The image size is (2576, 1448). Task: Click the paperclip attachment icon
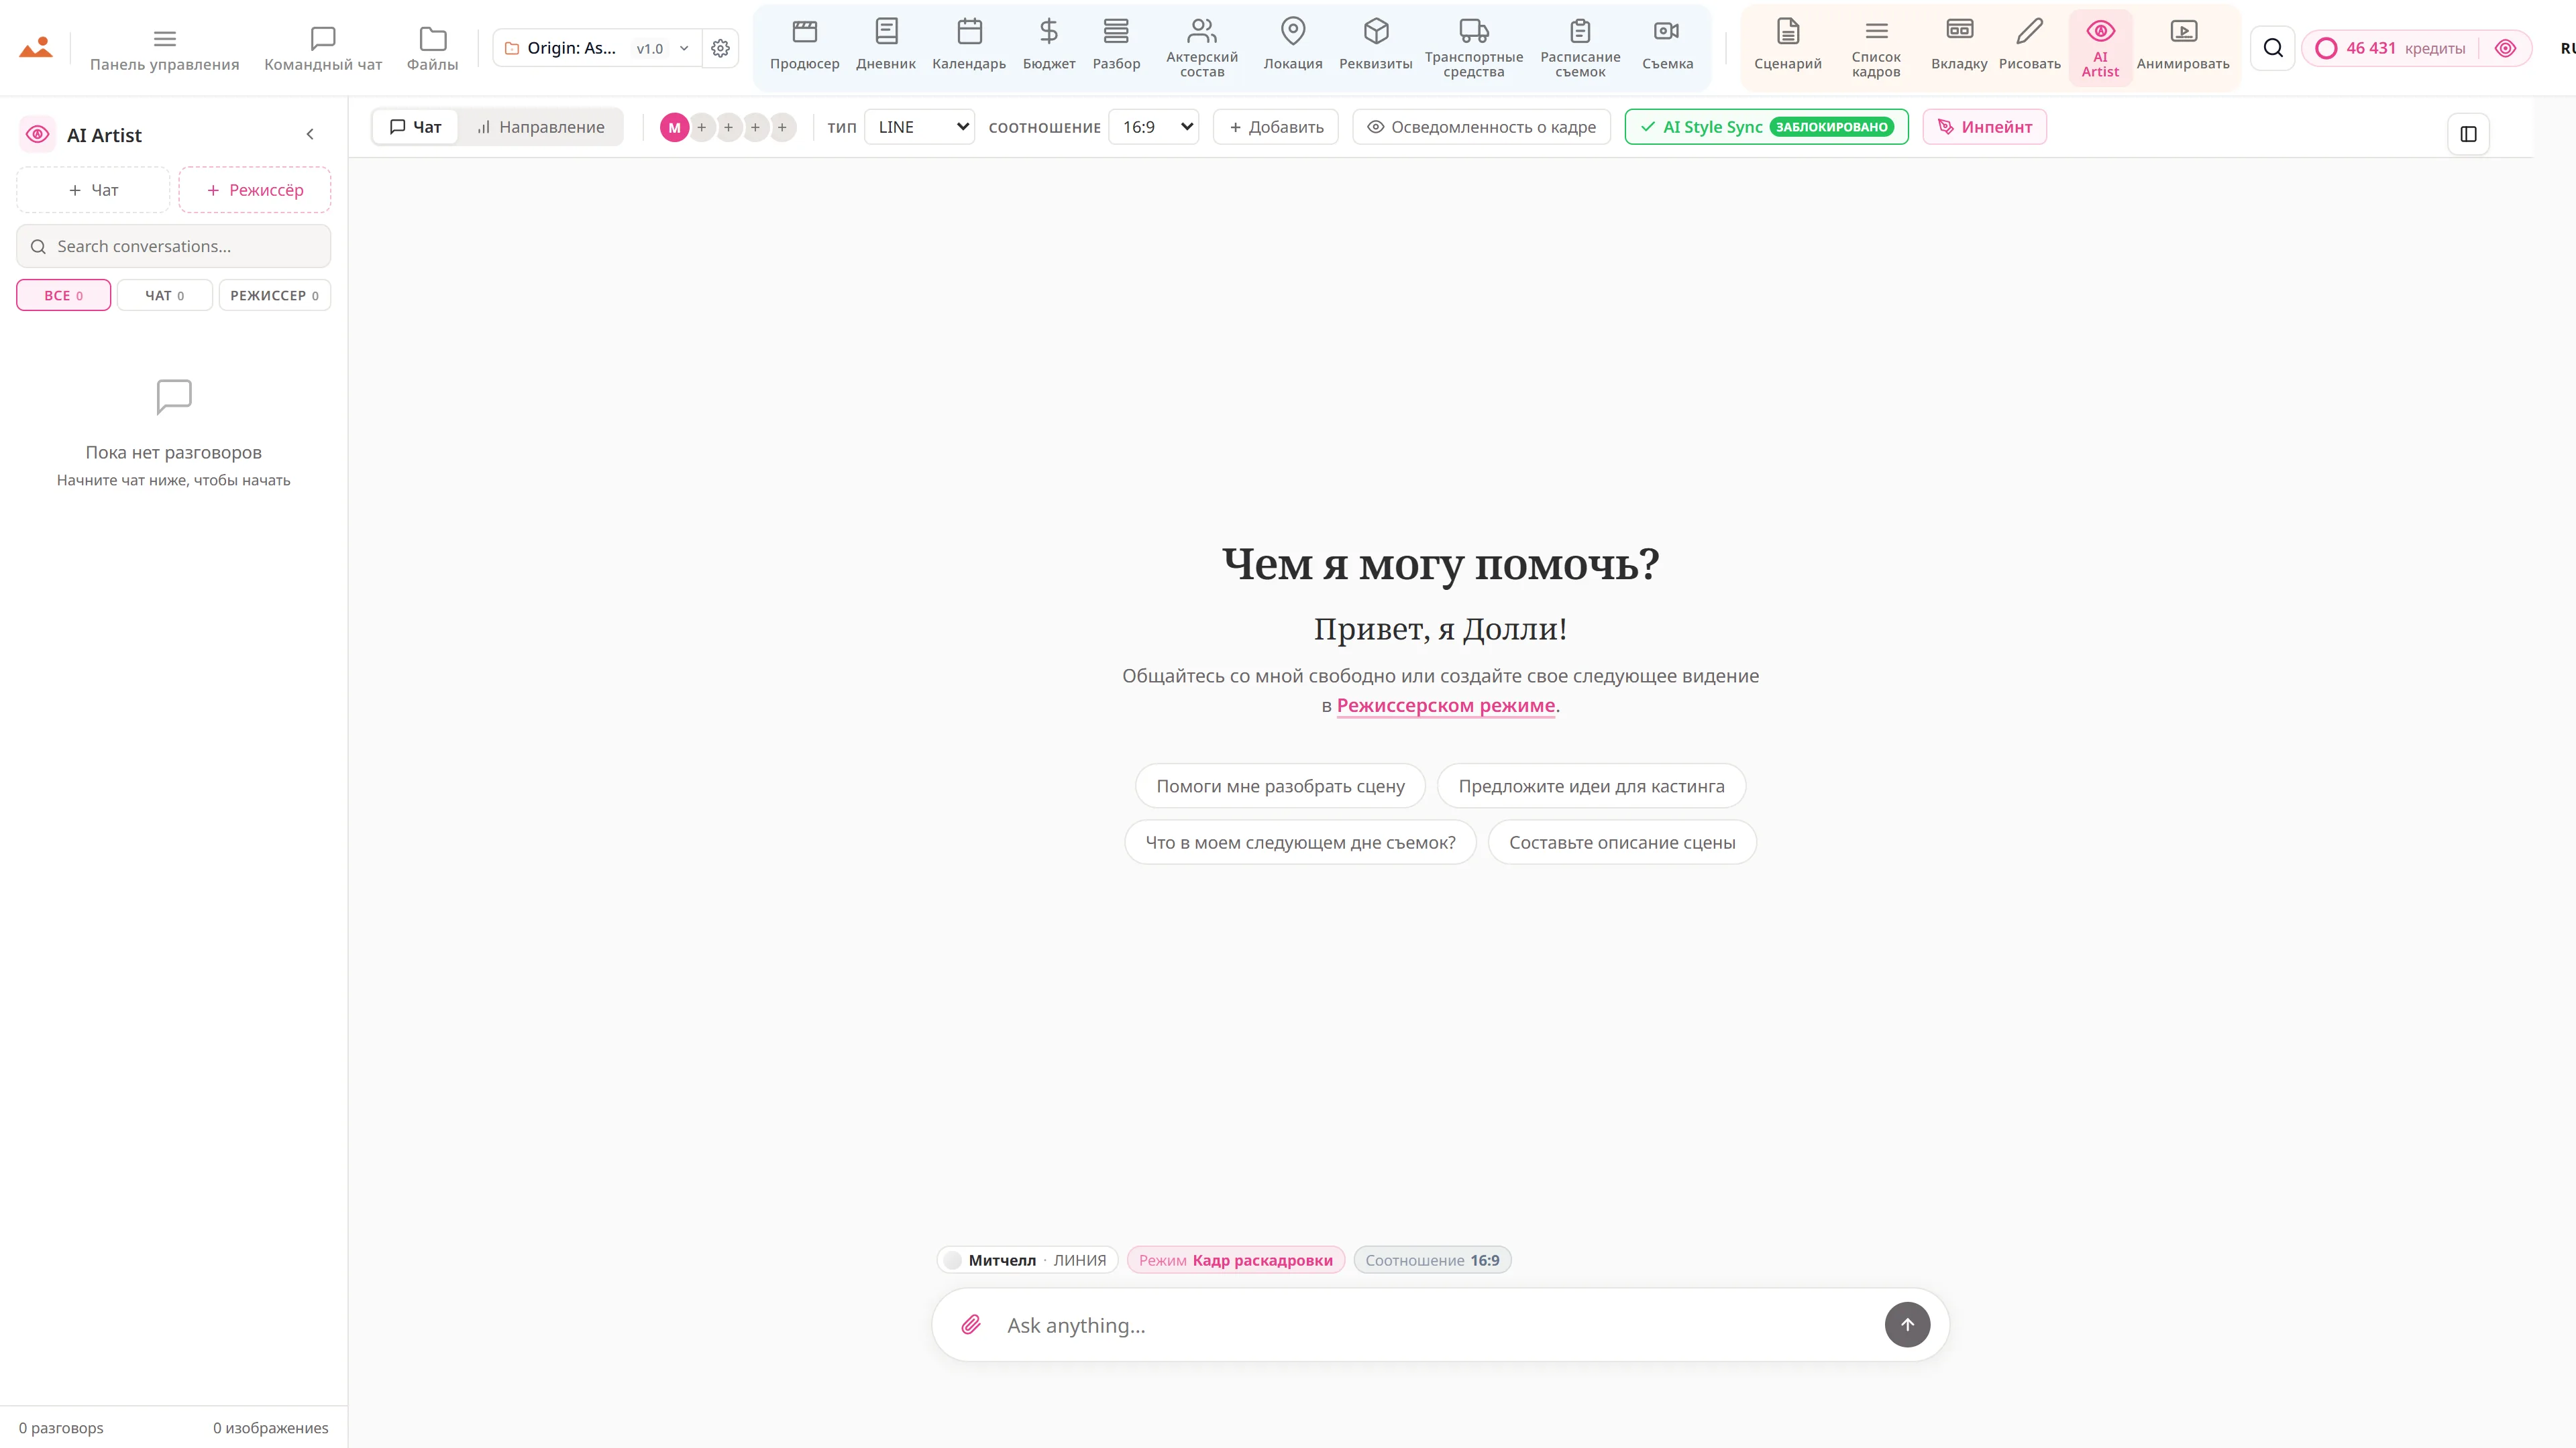point(970,1324)
